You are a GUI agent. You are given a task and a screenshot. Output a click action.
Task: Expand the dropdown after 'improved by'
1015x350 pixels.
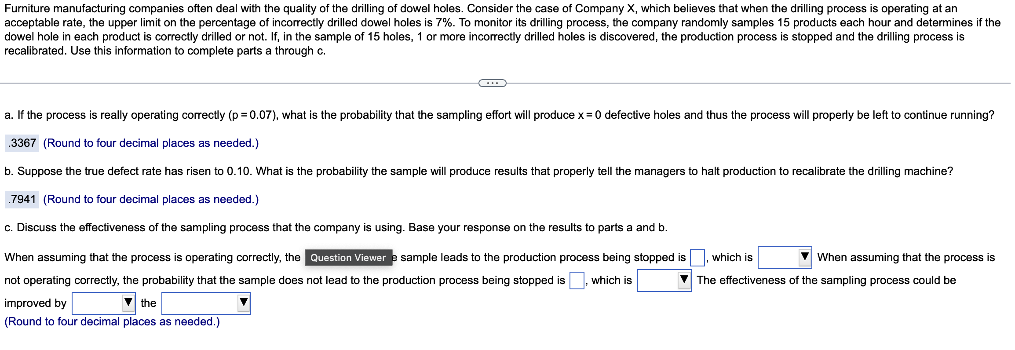click(103, 303)
